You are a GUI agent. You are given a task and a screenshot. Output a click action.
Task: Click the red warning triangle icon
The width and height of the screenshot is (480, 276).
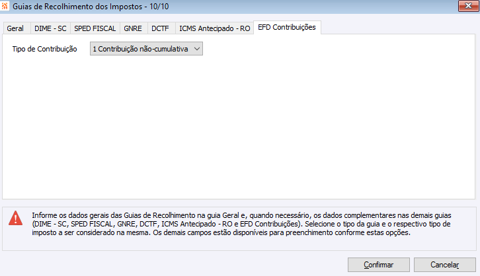point(16,218)
